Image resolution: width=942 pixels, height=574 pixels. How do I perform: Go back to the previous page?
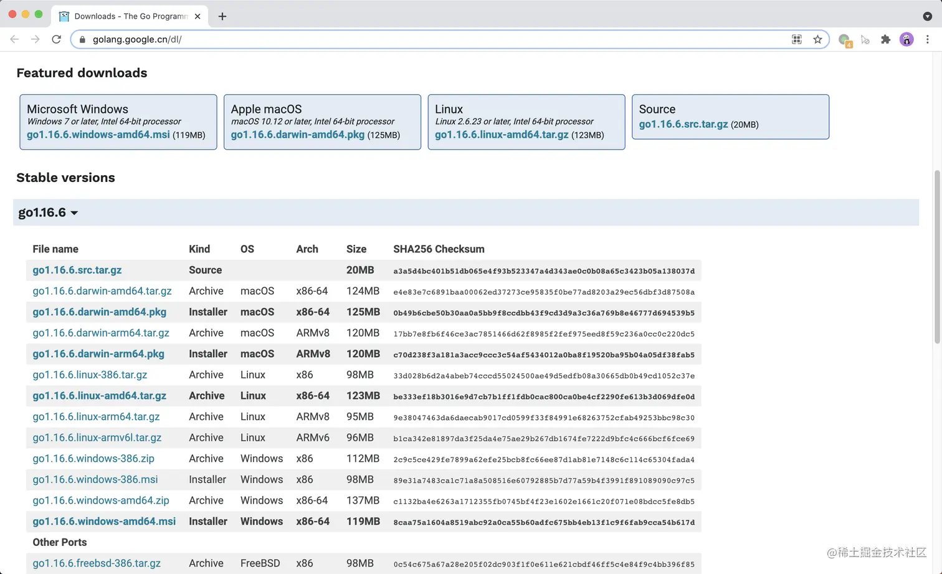coord(14,39)
